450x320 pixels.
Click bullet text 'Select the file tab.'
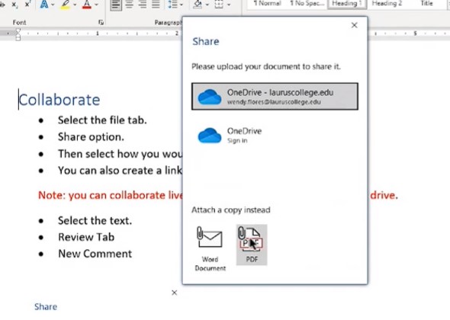[102, 120]
